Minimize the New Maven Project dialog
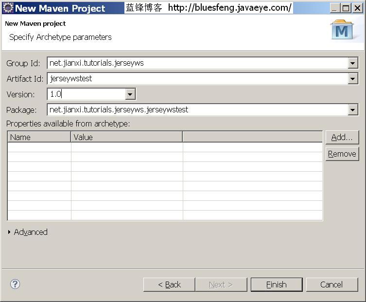This screenshot has height=302, width=366. (335, 8)
